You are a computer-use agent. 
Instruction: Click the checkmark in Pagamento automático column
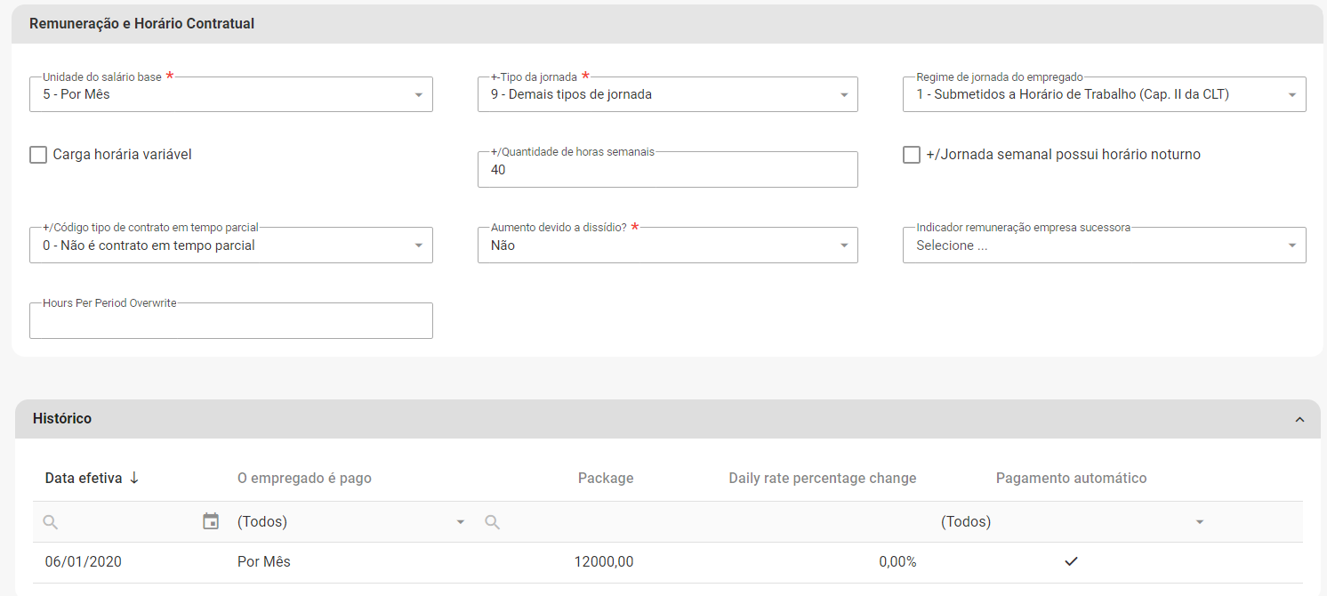click(x=1071, y=561)
